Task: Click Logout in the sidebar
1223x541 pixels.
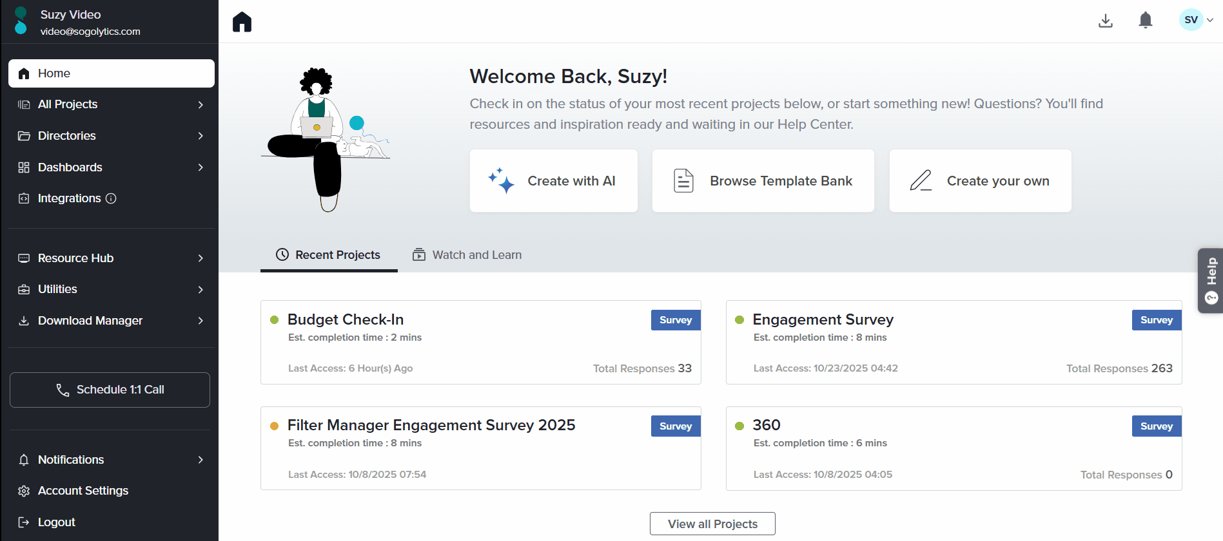Action: pyautogui.click(x=57, y=522)
